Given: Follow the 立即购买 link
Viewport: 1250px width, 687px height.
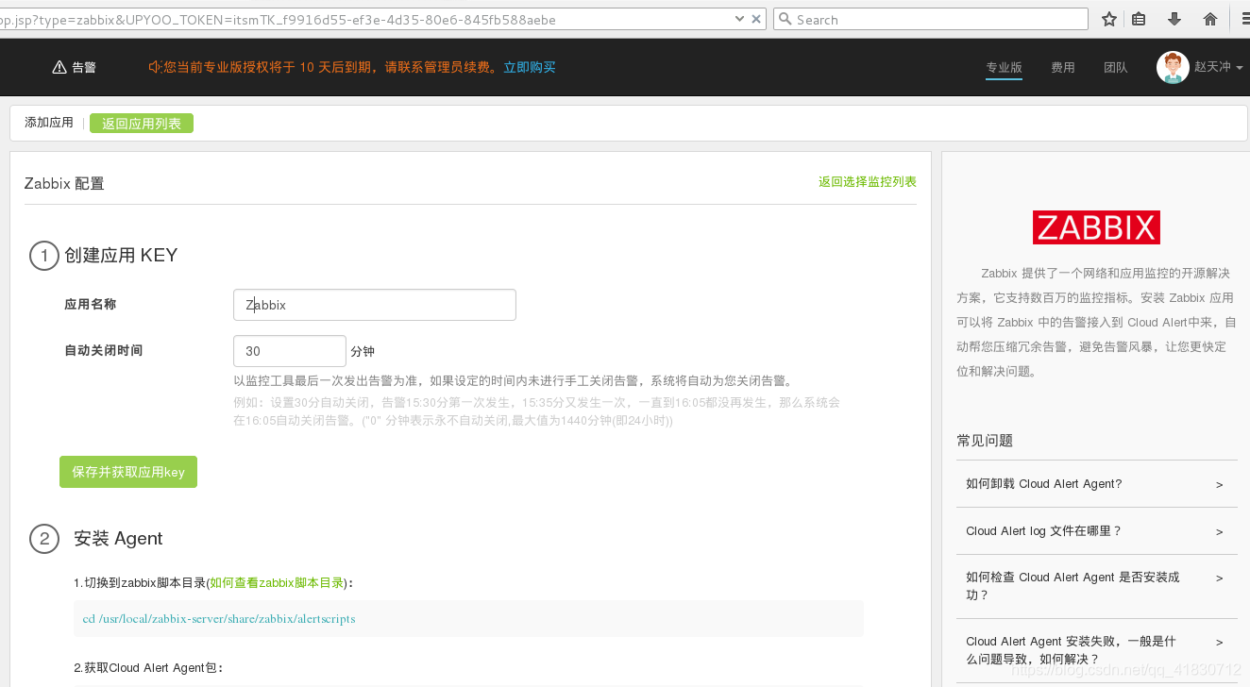Looking at the screenshot, I should tap(530, 67).
